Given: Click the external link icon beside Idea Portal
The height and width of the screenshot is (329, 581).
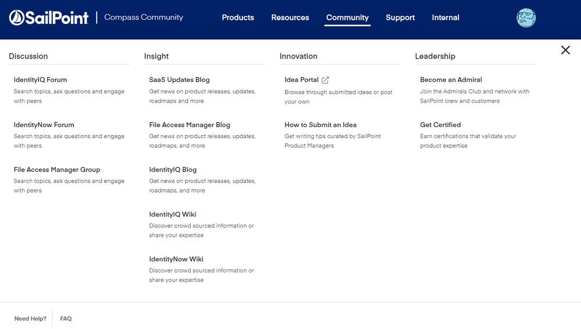Looking at the screenshot, I should coord(326,80).
